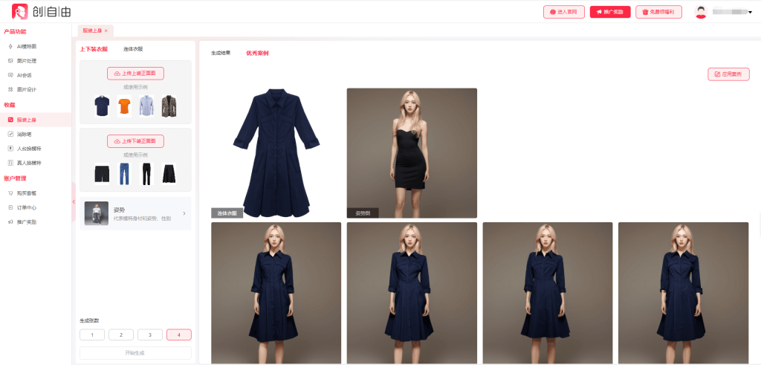Click the user avatar icon

click(700, 12)
